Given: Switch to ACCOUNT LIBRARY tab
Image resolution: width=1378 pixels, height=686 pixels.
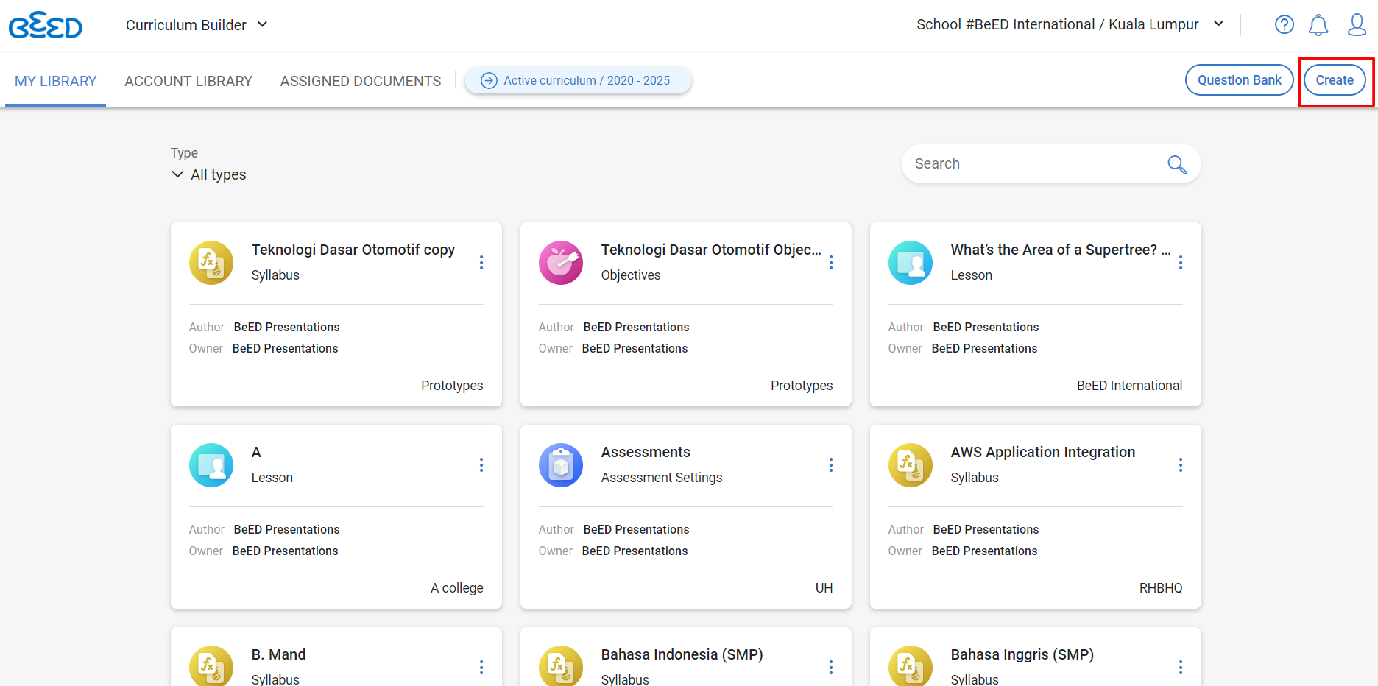Looking at the screenshot, I should pyautogui.click(x=188, y=81).
